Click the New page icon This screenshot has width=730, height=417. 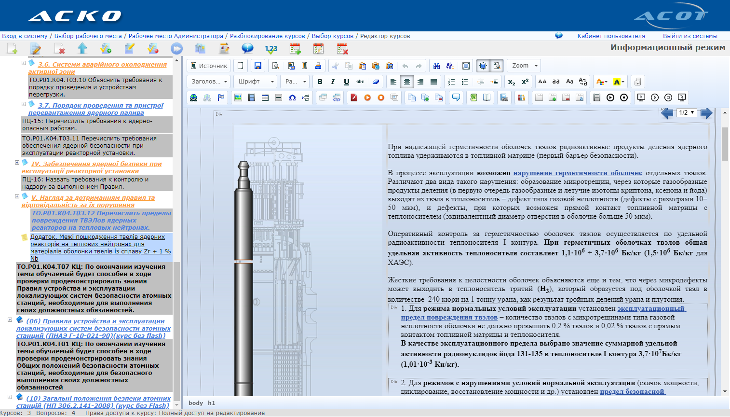click(240, 66)
